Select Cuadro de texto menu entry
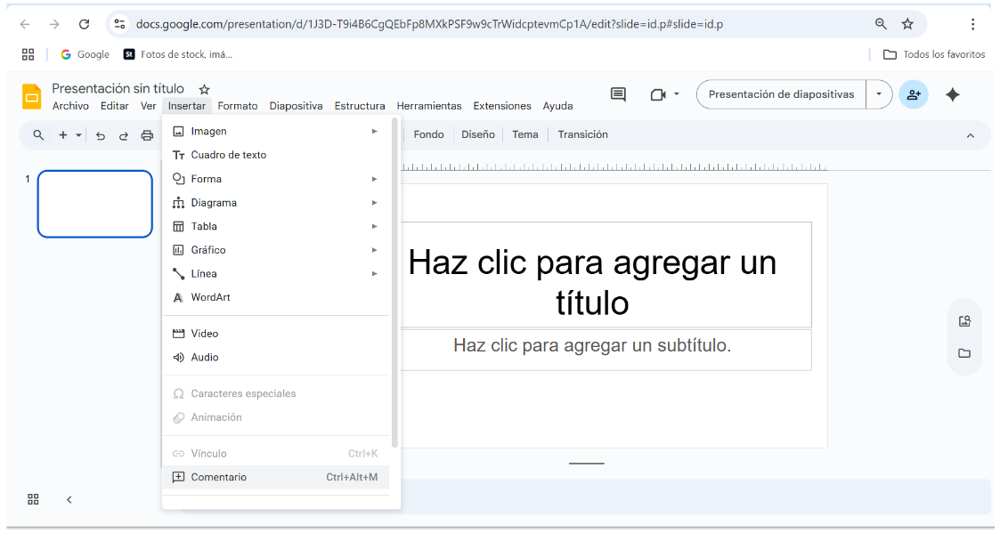 click(x=228, y=155)
